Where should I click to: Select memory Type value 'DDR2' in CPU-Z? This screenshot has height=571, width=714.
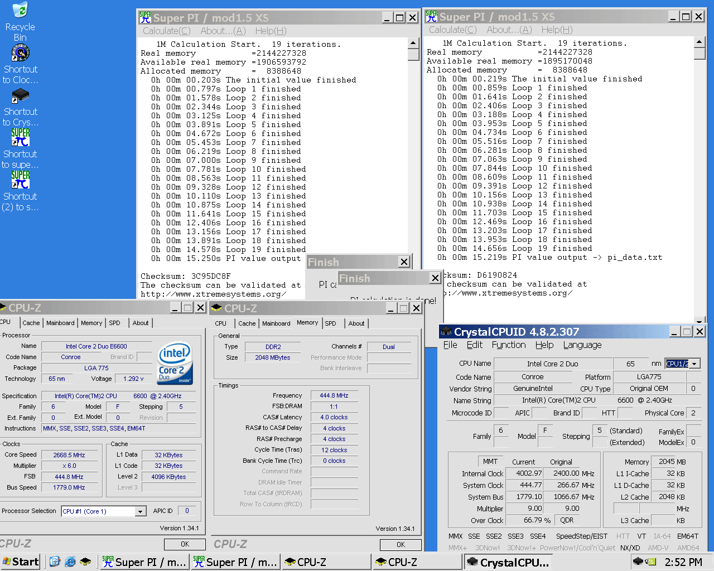click(273, 347)
